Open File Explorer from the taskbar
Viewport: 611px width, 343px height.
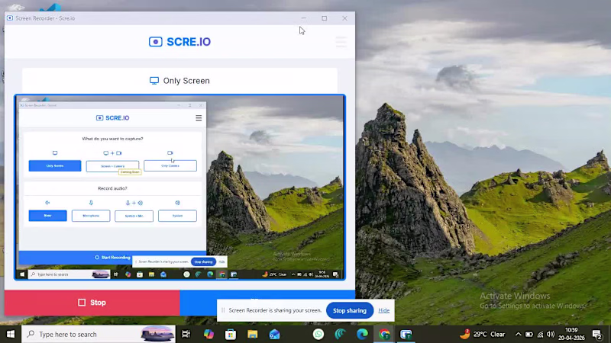pos(252,334)
